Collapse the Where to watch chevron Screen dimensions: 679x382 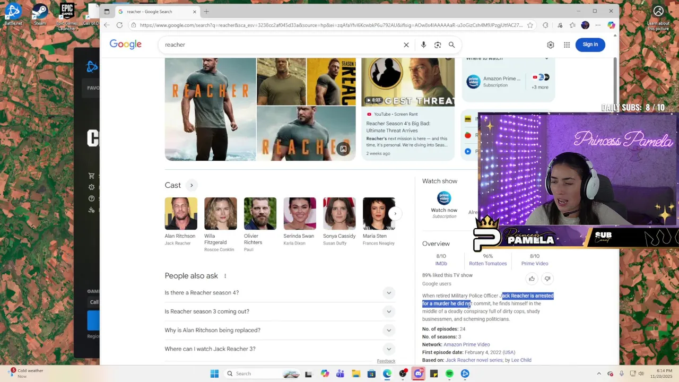[x=546, y=58]
